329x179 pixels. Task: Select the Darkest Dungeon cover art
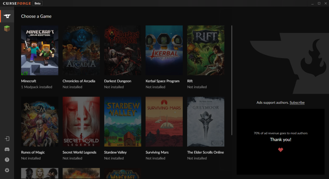point(123,50)
